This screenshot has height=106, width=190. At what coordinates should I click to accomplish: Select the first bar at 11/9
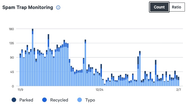20,70
